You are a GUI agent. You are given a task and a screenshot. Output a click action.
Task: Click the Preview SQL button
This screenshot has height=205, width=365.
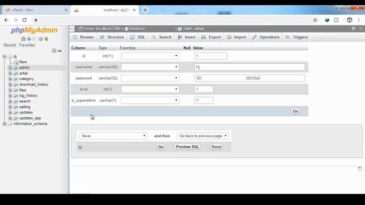pos(188,147)
